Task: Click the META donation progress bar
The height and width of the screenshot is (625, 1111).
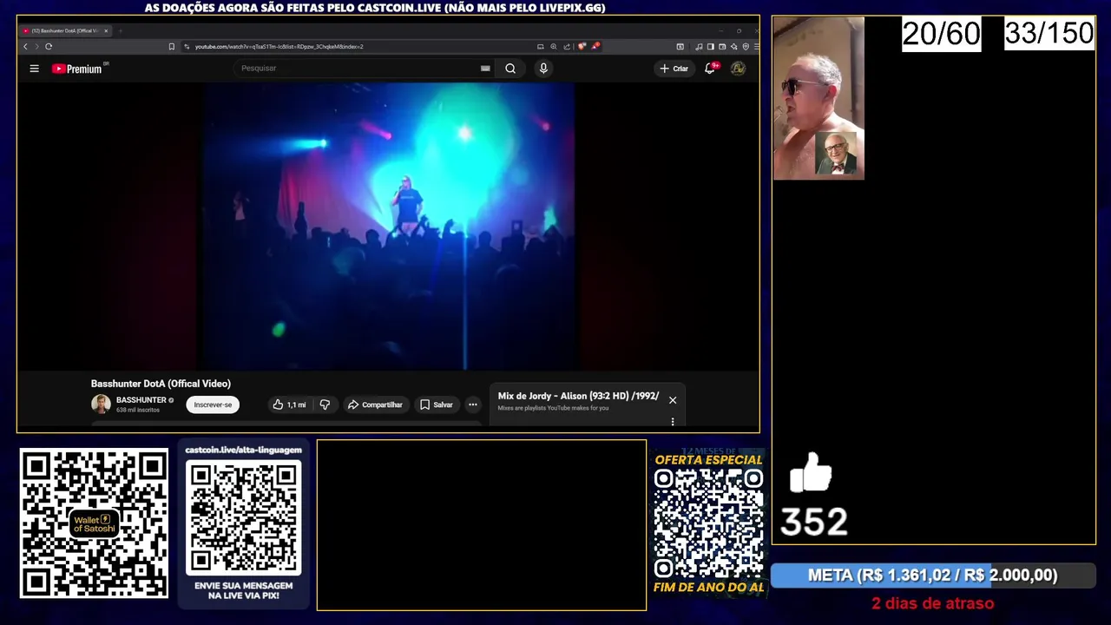Action: point(933,575)
